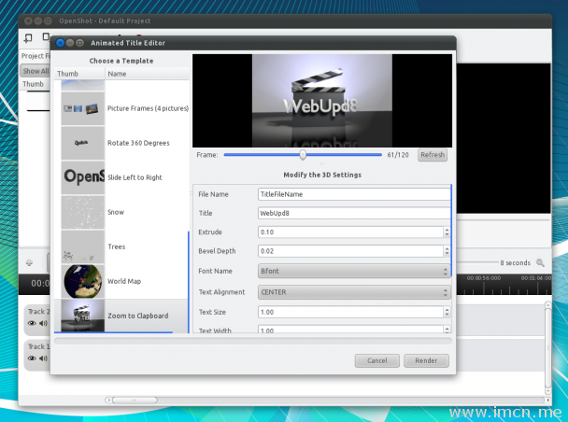Maximize the Animated Title Editor window
Viewport: 568px width, 422px height.
(x=79, y=43)
